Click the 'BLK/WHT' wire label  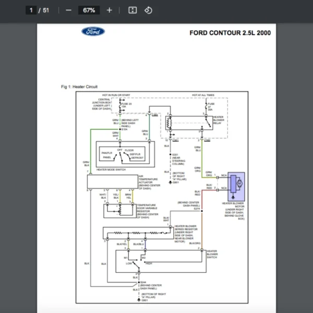click(x=166, y=219)
